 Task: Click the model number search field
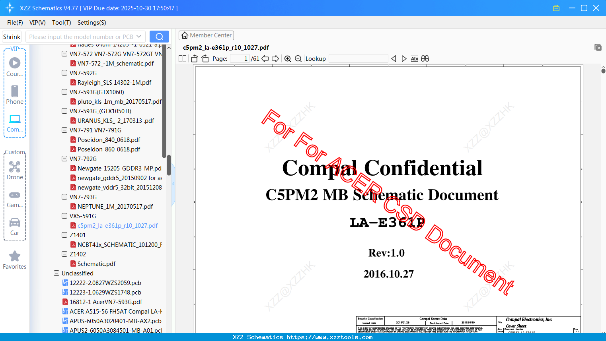tap(81, 37)
